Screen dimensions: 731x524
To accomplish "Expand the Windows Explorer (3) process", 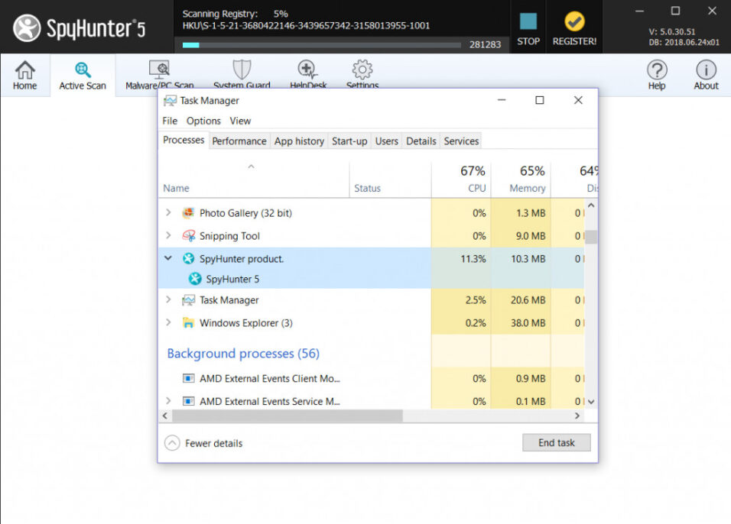I will [168, 323].
